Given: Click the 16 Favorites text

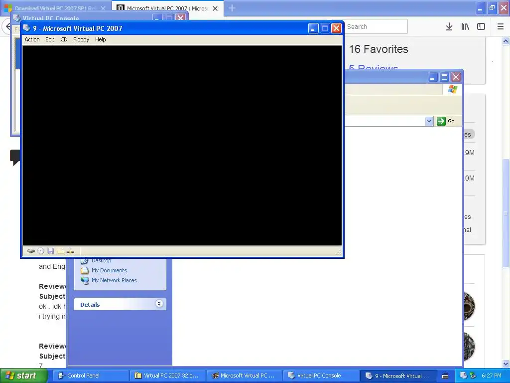Looking at the screenshot, I should pos(379,49).
